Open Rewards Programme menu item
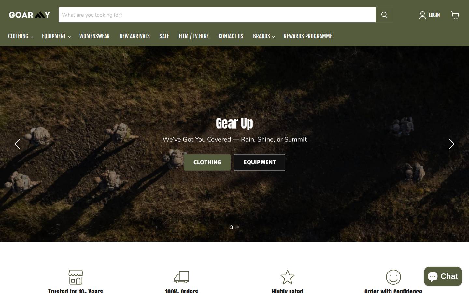Screen dimensions: 469x293 (308, 36)
